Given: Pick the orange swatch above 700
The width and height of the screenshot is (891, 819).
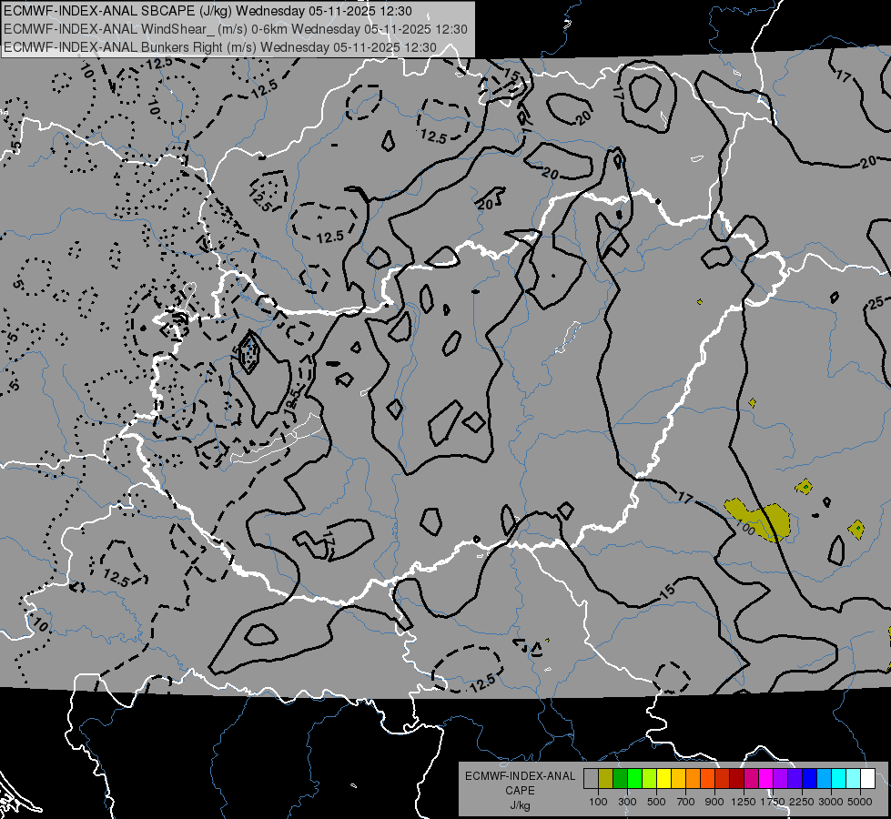Looking at the screenshot, I should [694, 778].
